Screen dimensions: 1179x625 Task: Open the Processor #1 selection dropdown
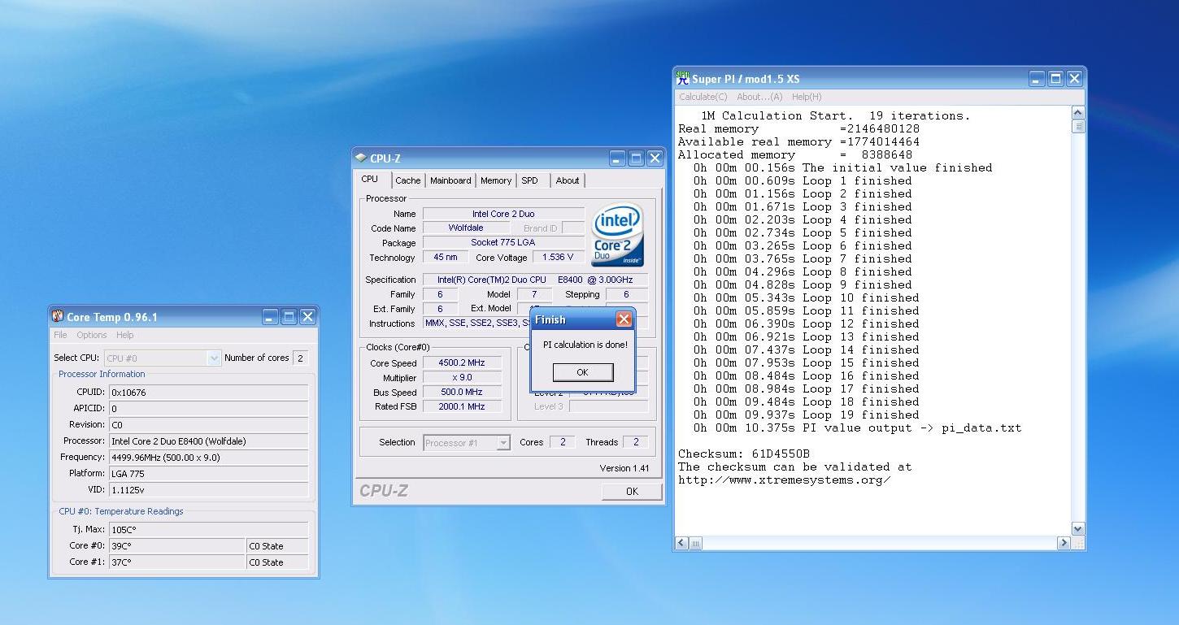(x=467, y=442)
